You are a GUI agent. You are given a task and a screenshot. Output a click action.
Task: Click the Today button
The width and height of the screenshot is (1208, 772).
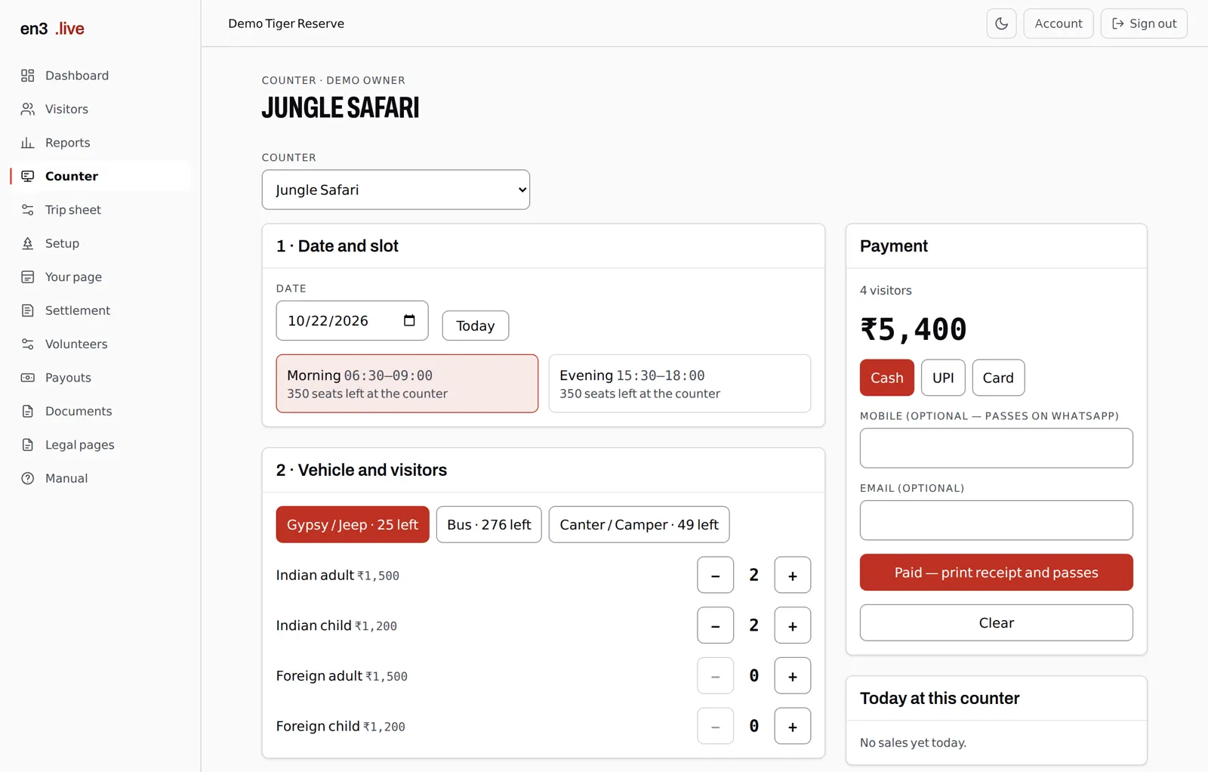[x=476, y=326]
